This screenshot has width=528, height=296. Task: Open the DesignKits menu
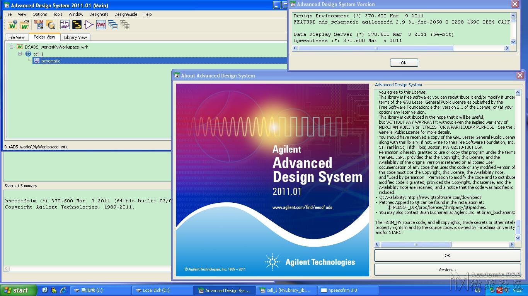pyautogui.click(x=99, y=14)
